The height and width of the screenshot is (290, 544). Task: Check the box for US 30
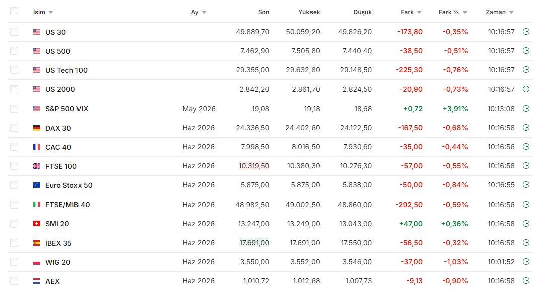pos(14,32)
